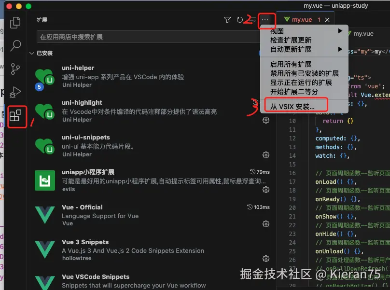Open the Search view in activity bar

[15, 45]
